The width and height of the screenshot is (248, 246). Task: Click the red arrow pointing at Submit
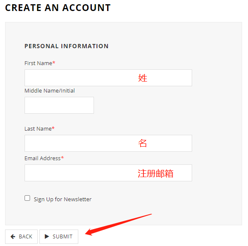click(118, 224)
